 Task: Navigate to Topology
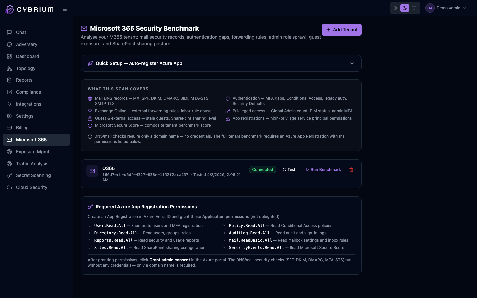pyautogui.click(x=36, y=68)
